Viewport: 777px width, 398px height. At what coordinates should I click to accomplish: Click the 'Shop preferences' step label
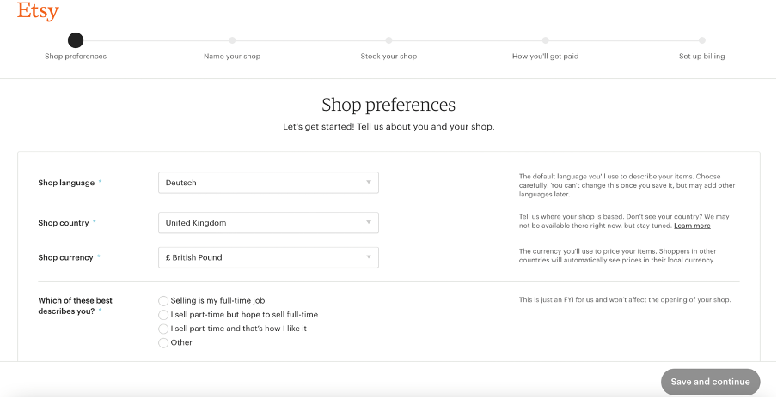coord(76,57)
